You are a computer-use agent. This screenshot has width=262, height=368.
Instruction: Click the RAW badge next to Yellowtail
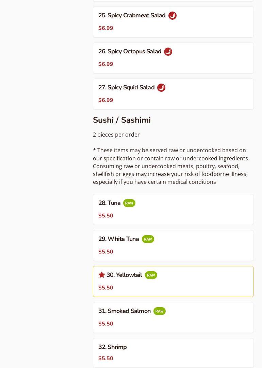coord(151,275)
